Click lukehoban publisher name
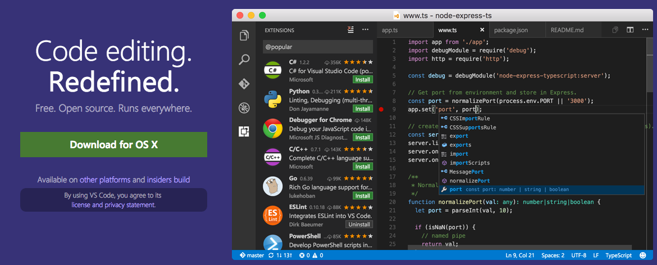Image resolution: width=657 pixels, height=265 pixels. coord(303,195)
